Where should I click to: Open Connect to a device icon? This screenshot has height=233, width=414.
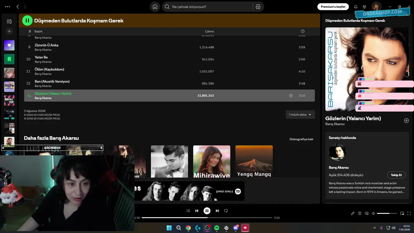point(366,213)
